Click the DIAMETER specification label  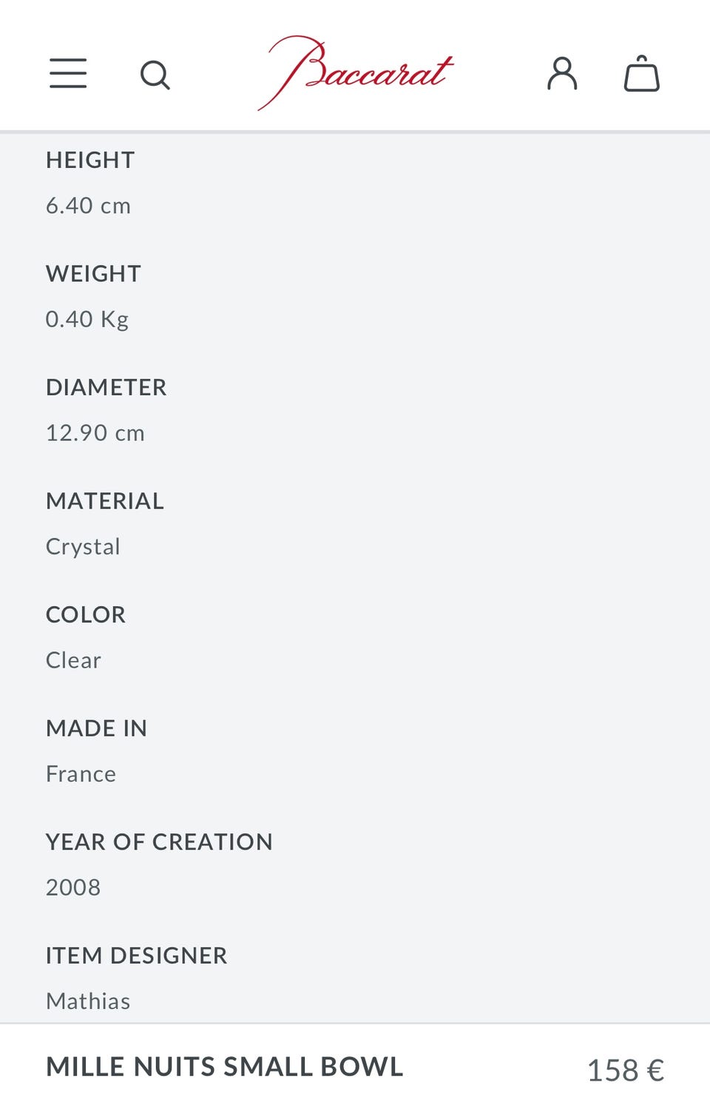click(106, 387)
